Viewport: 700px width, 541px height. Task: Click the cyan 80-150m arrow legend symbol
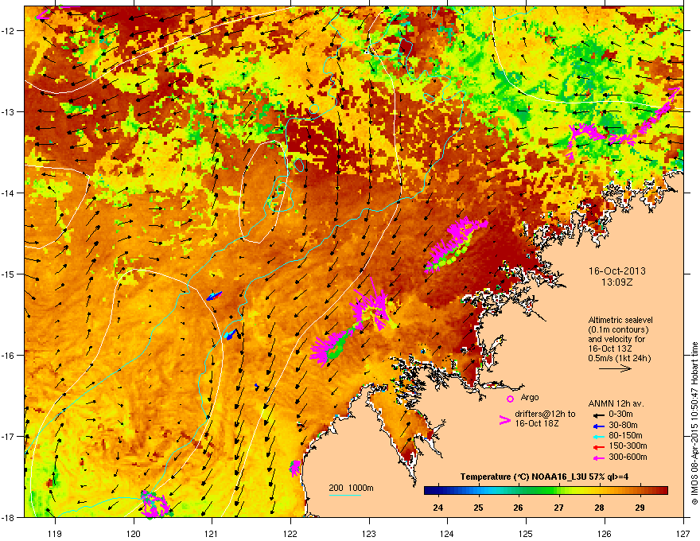click(598, 436)
